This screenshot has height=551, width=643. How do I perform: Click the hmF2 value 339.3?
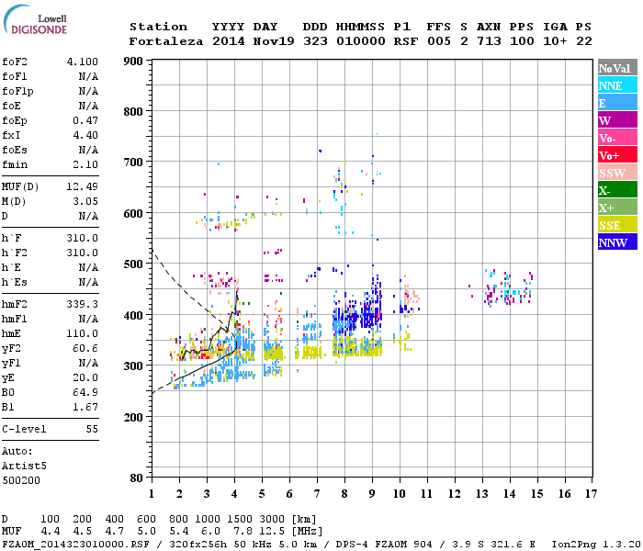pyautogui.click(x=83, y=304)
